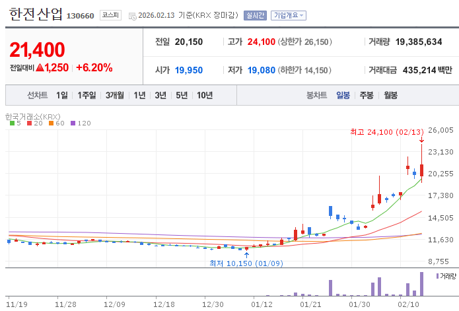
Task: Click the tallest volume bar at 02/13
Action: coord(421,284)
